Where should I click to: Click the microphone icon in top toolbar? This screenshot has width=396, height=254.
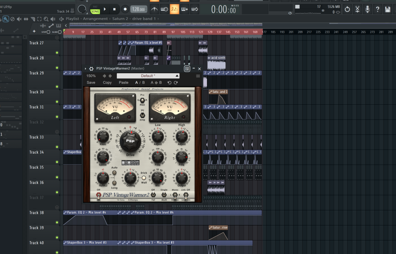367,9
